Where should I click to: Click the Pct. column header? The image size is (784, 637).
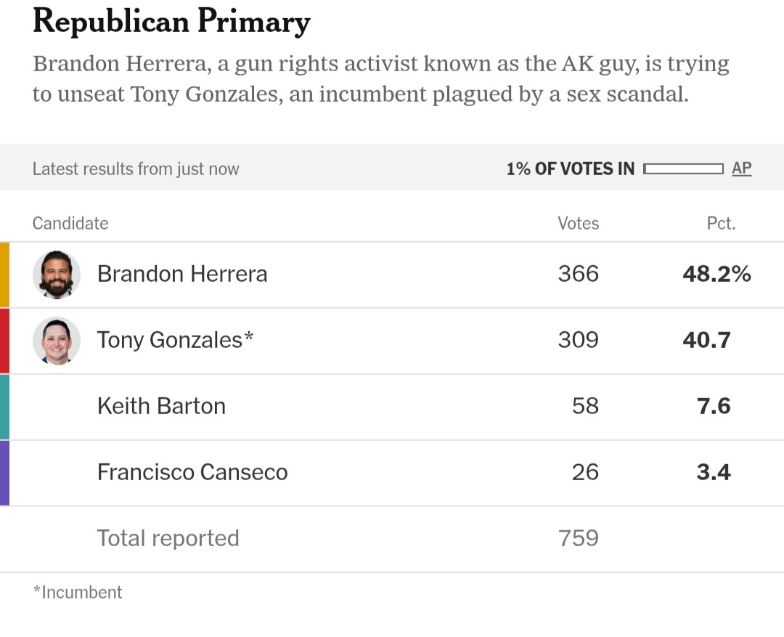click(x=721, y=224)
